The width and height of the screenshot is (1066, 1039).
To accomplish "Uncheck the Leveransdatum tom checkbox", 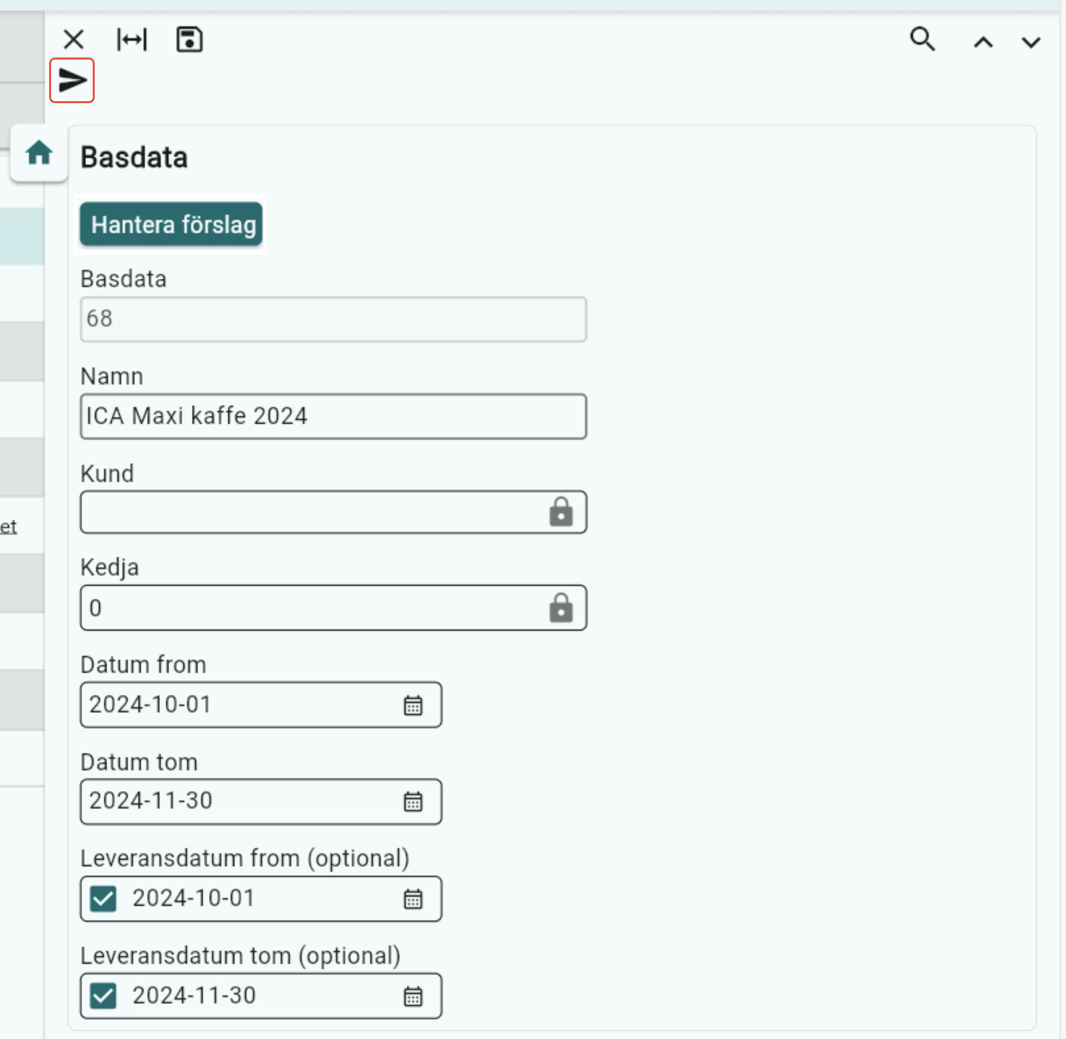I will (x=103, y=996).
